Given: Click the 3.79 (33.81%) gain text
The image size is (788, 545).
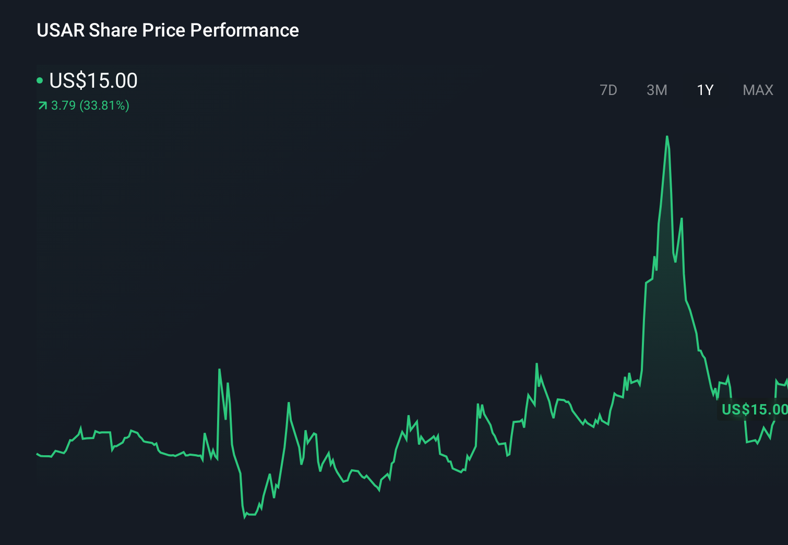Looking at the screenshot, I should (x=90, y=106).
